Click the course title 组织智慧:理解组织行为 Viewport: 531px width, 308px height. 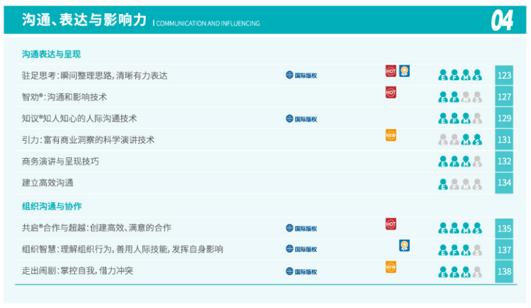click(x=123, y=249)
